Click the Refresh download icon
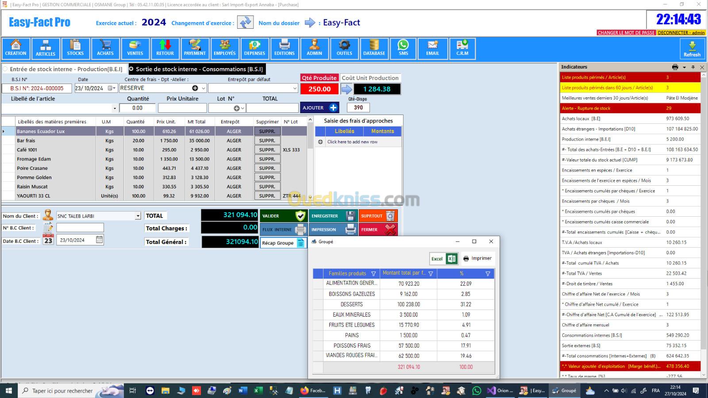 [692, 48]
